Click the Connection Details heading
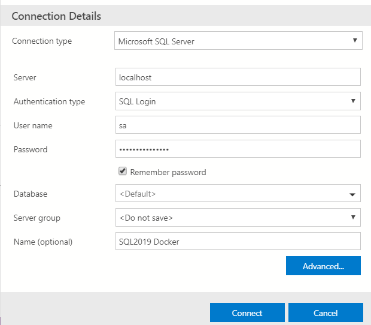Screen dimensions: 371x325 tap(56, 16)
